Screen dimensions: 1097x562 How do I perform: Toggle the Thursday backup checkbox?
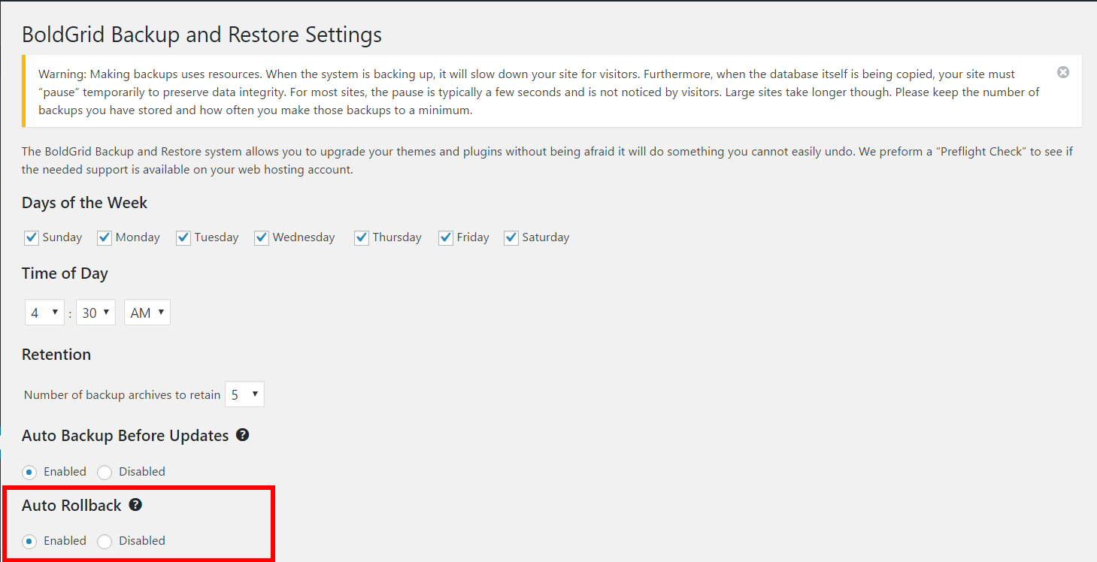coord(362,237)
